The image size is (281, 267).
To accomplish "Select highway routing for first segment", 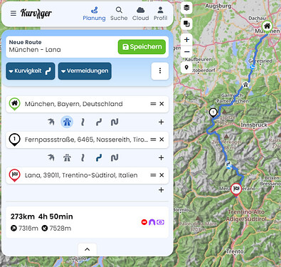I will pyautogui.click(x=67, y=122).
